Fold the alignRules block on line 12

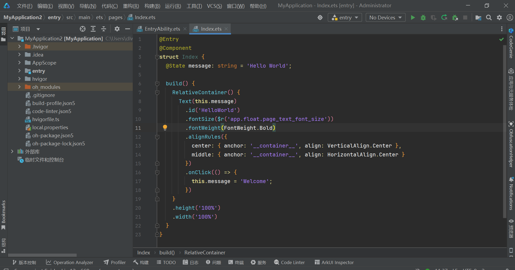157,137
